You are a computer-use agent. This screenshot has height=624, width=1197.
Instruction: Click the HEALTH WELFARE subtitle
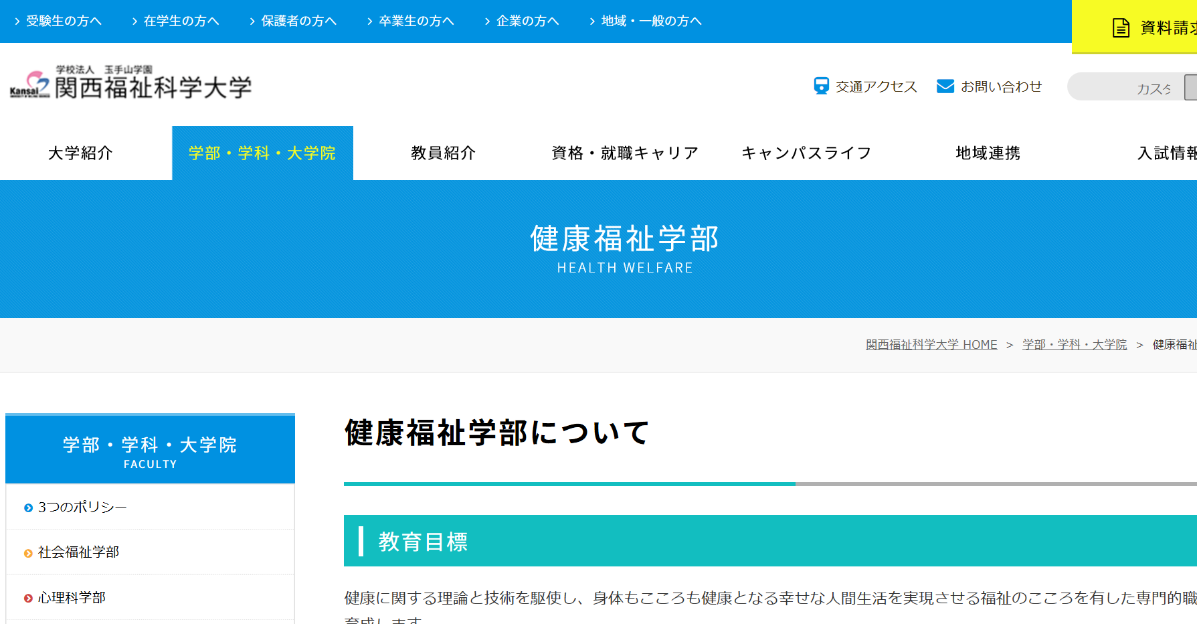coord(625,268)
